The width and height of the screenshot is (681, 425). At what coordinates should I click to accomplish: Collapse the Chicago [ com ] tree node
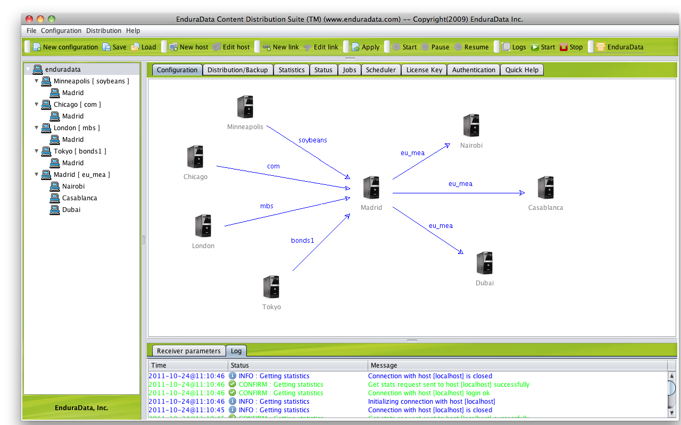point(36,104)
